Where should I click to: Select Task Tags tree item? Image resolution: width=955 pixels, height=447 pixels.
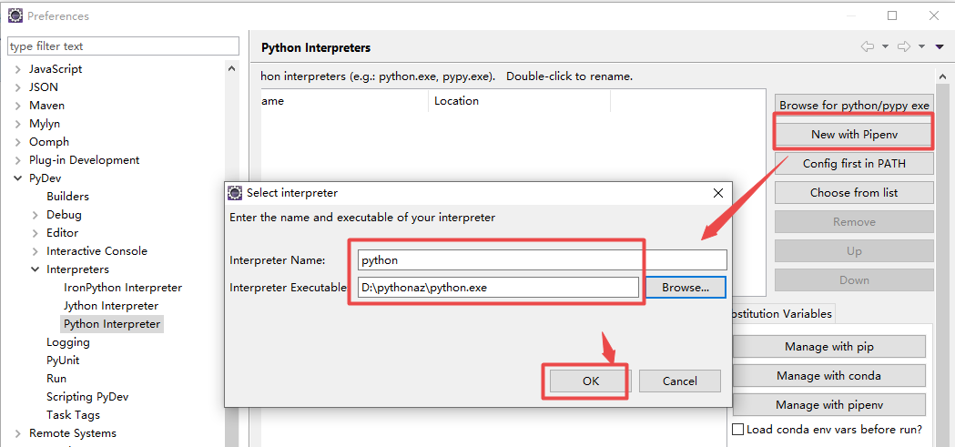click(73, 415)
